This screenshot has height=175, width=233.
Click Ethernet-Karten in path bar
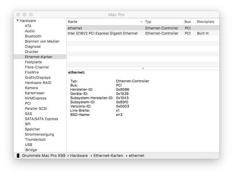pyautogui.click(x=108, y=156)
